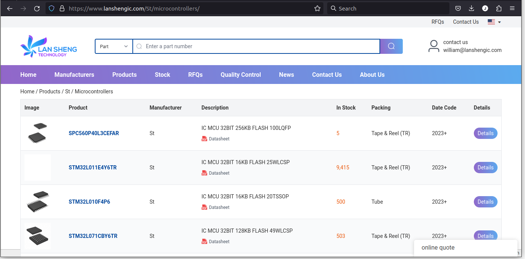Viewport: 525px width, 259px height.
Task: Open datasheet PDF for STM32L011E4Y6TR
Action: [x=215, y=173]
